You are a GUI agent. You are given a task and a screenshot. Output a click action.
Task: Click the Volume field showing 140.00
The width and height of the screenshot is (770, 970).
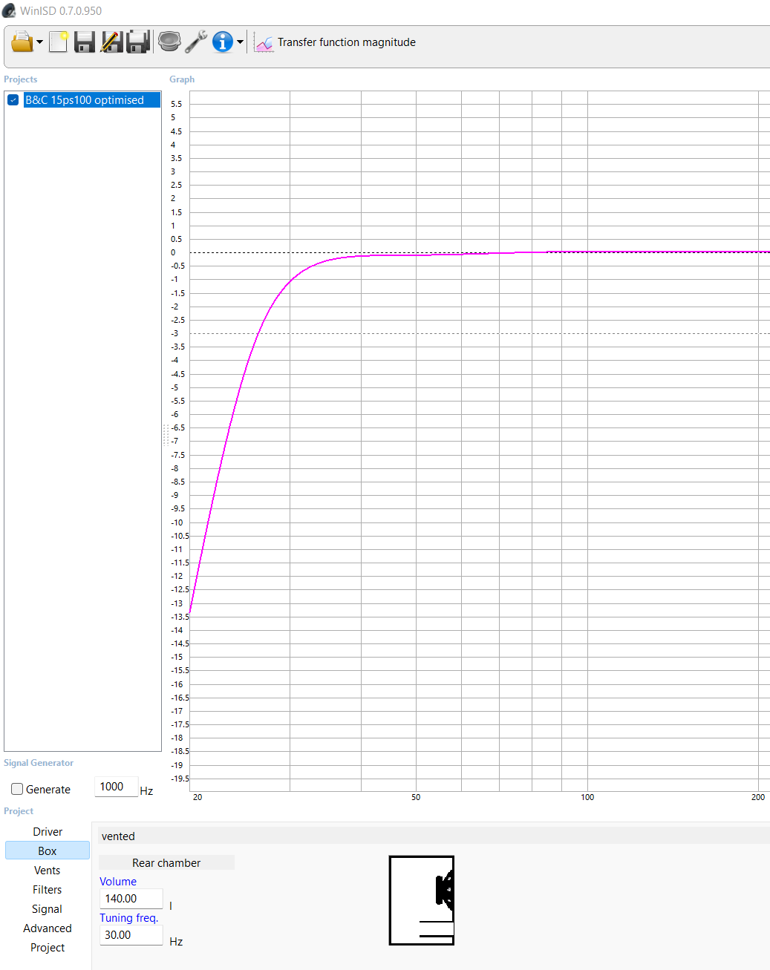[x=131, y=899]
